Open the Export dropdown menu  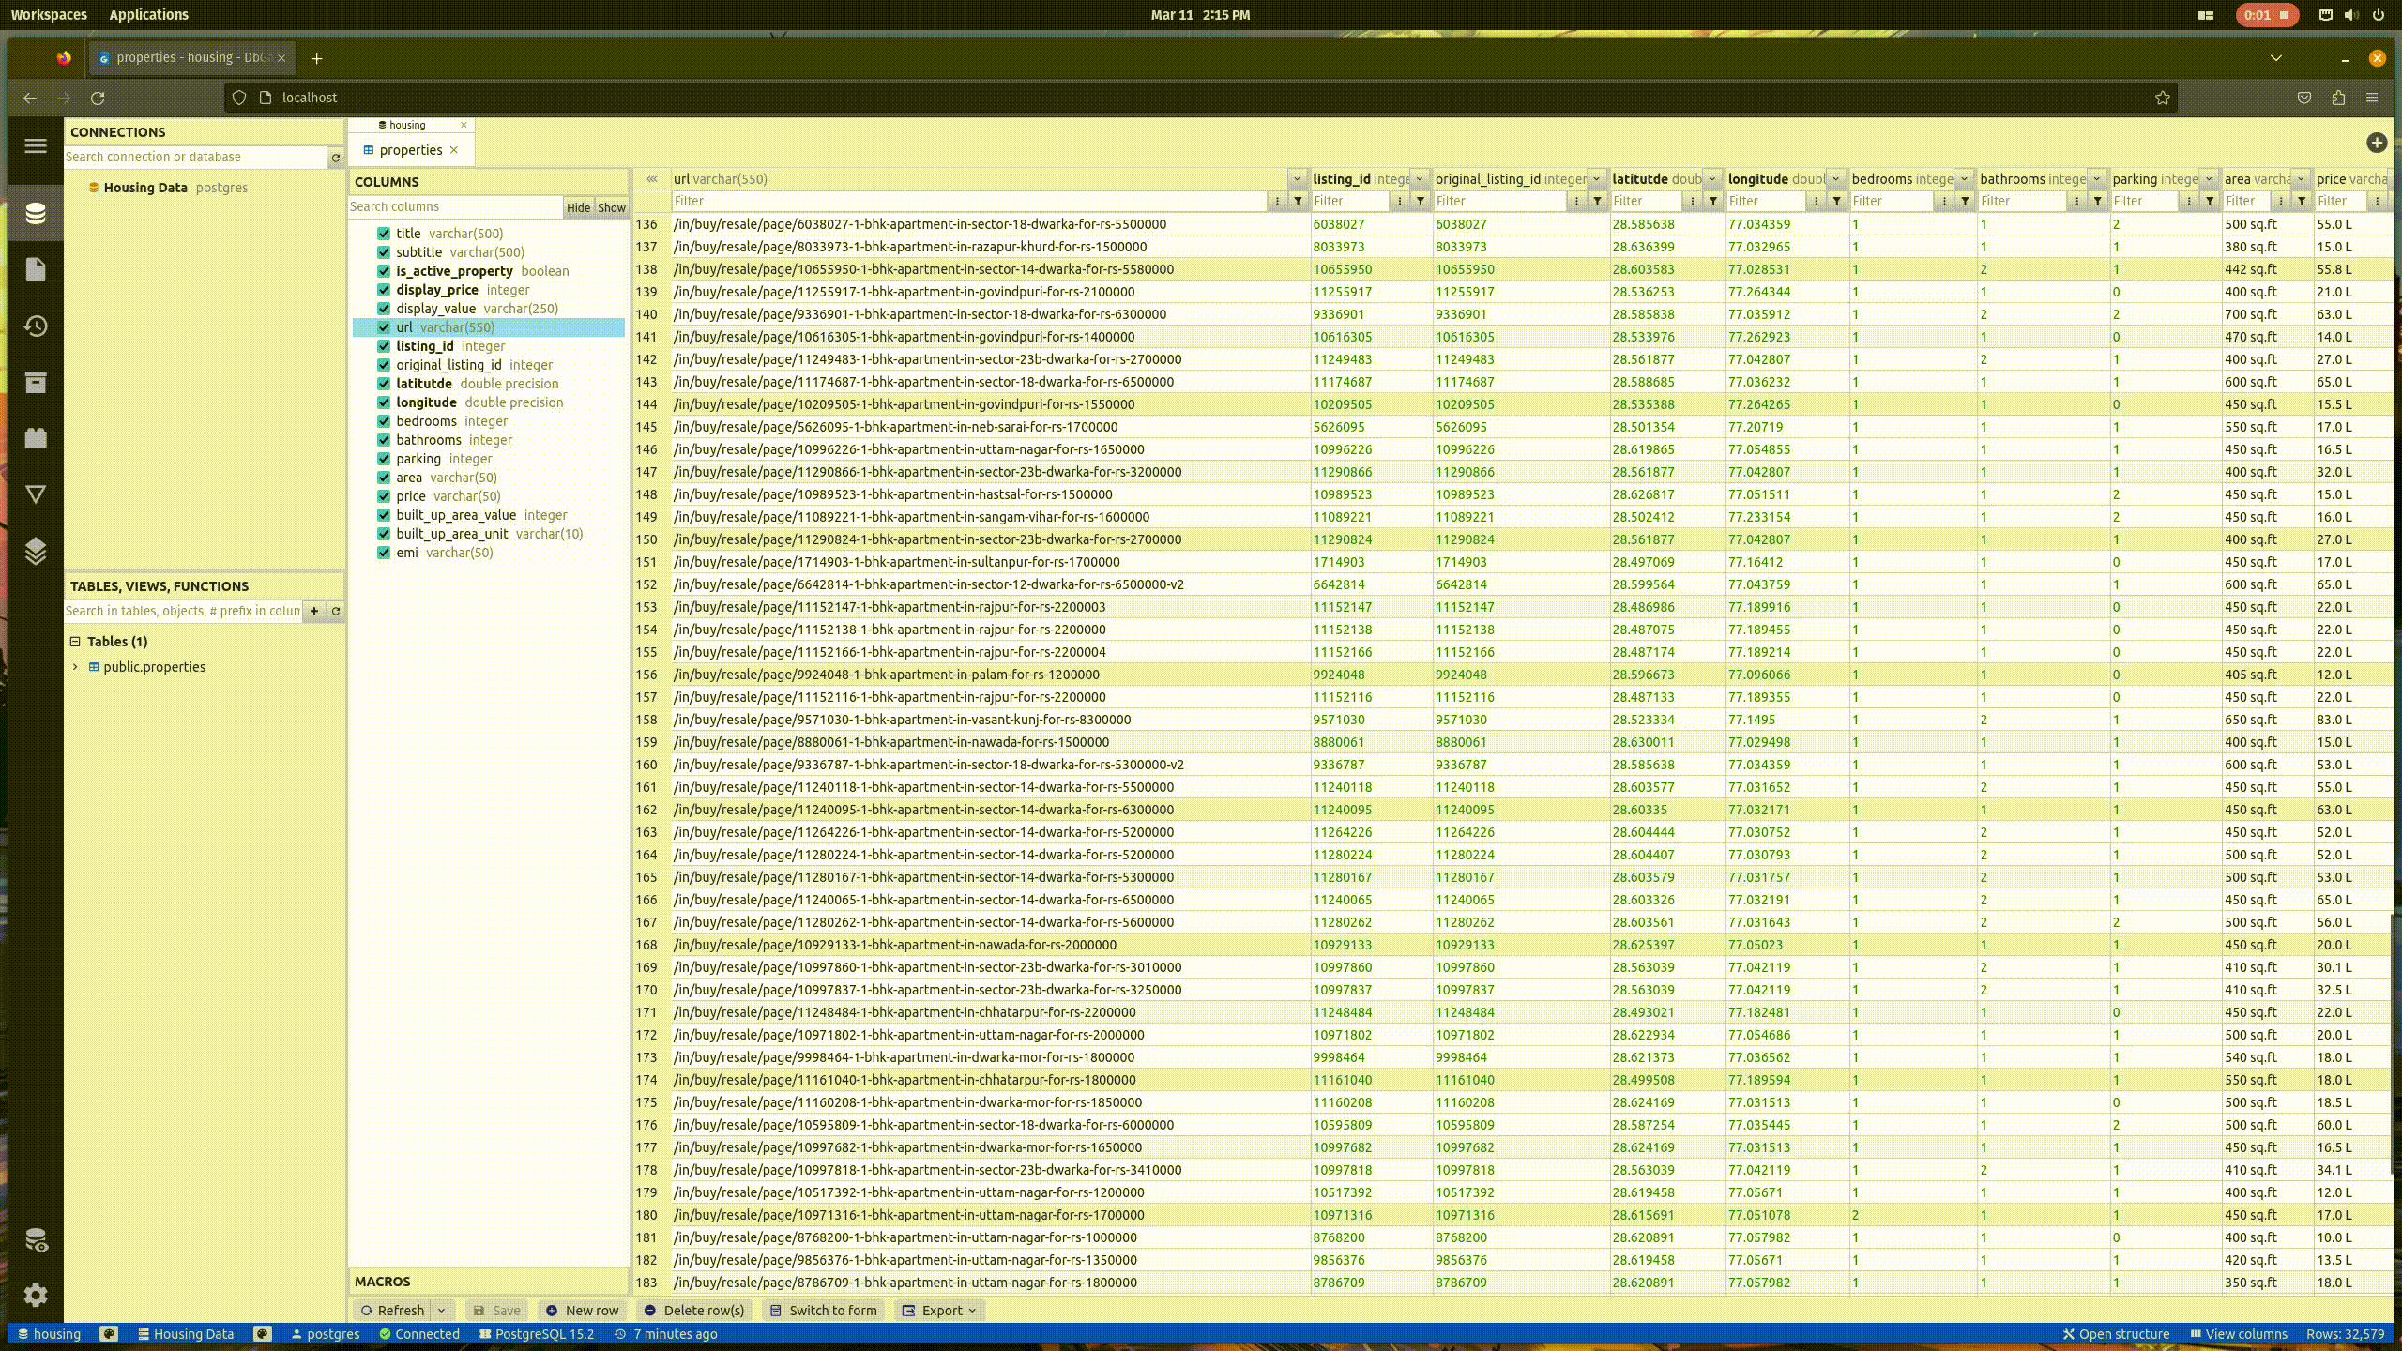941,1311
